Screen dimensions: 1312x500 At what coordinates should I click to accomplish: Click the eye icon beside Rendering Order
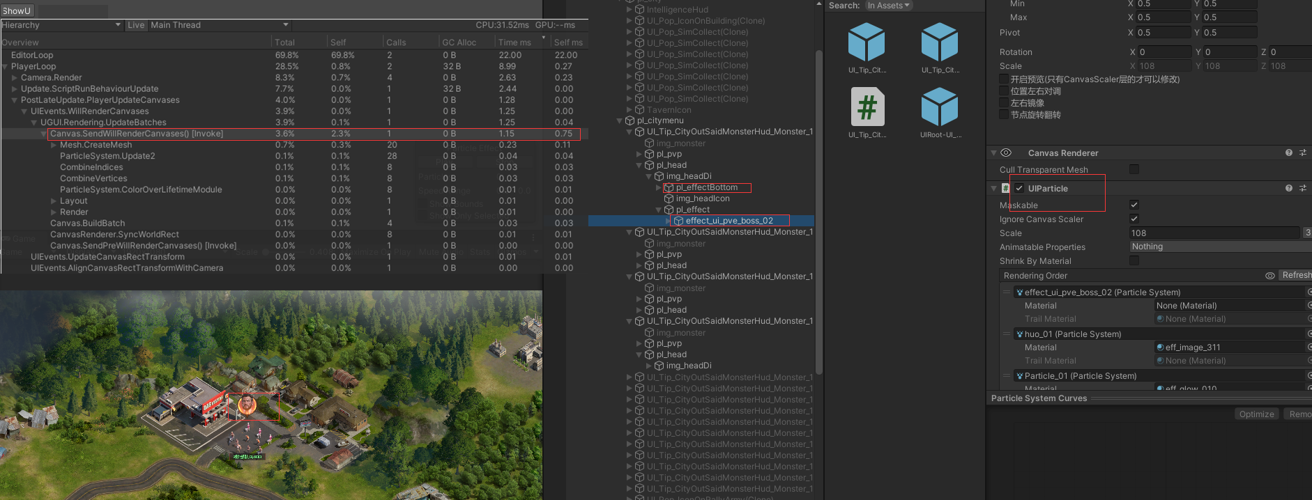click(x=1270, y=276)
